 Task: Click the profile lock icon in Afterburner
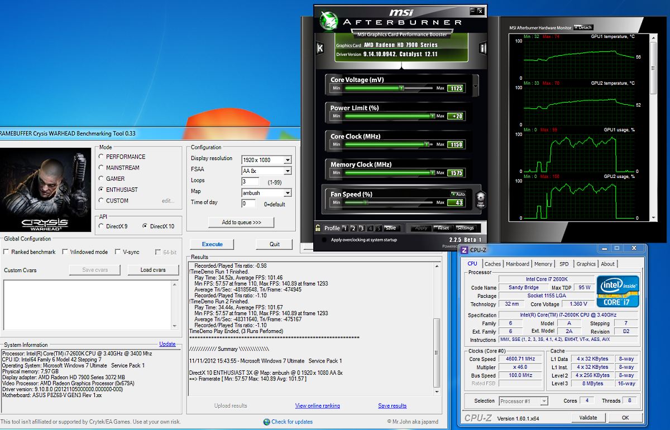[318, 228]
